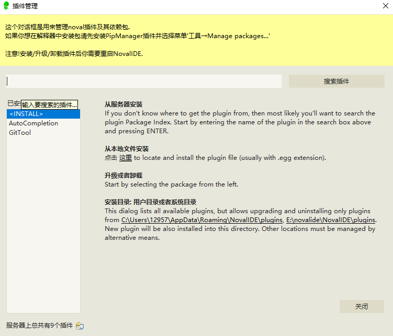393x336 pixels.
Task: Click the refresh icon beside plugin count
Action: coord(80,326)
